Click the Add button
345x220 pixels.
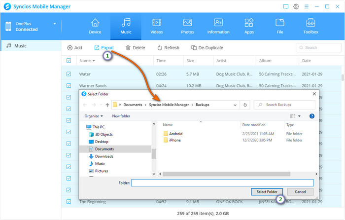pos(74,48)
